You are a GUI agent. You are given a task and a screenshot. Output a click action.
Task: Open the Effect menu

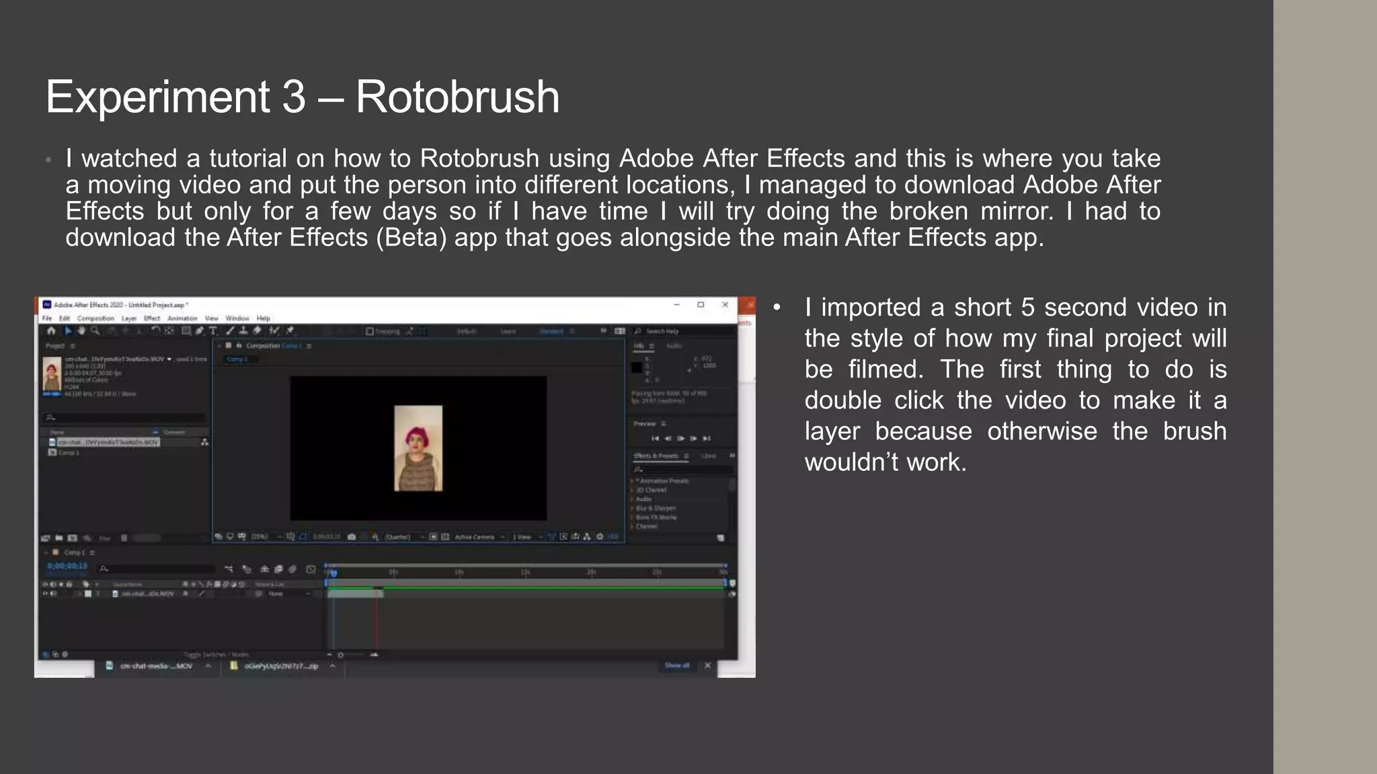pyautogui.click(x=152, y=318)
